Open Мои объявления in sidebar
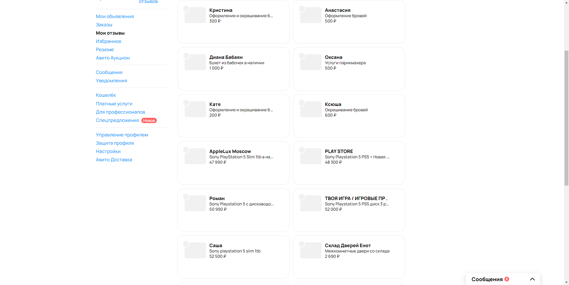The height and width of the screenshot is (285, 569). 115,16
